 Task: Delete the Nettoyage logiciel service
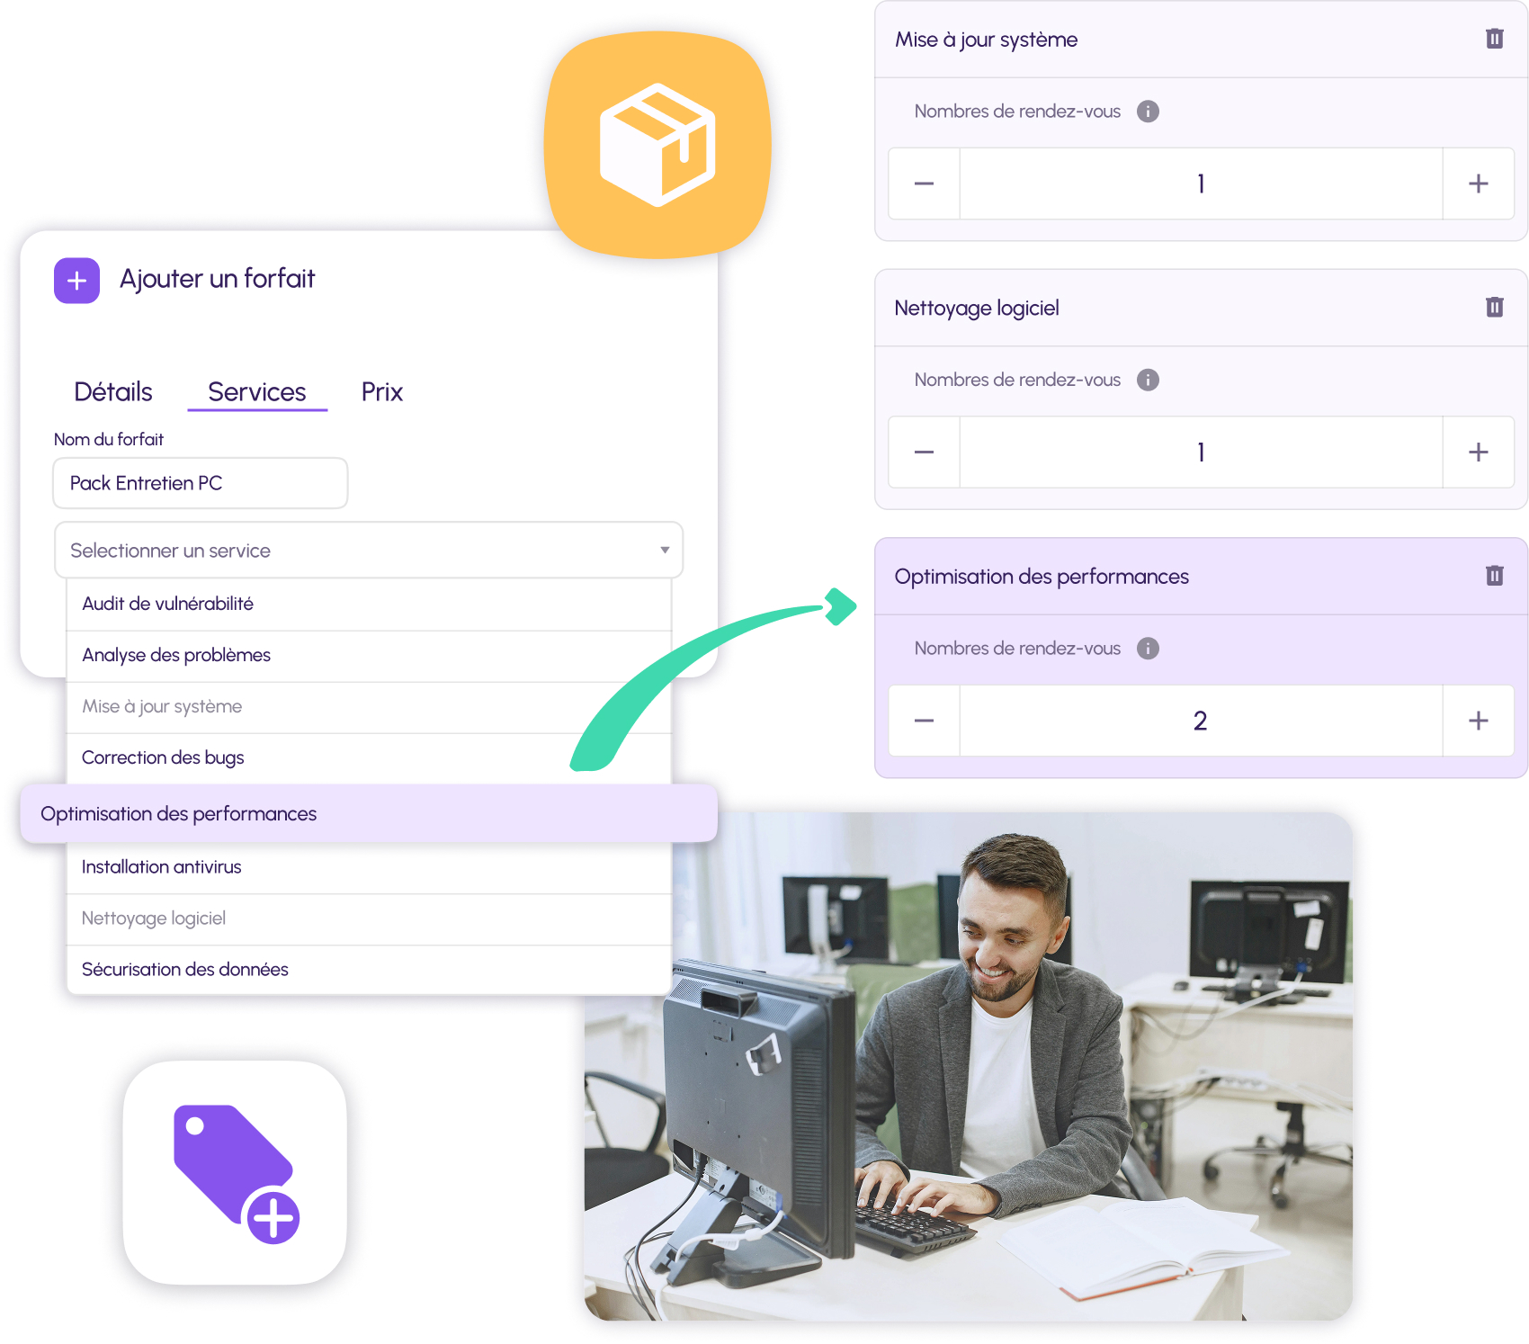[1494, 308]
